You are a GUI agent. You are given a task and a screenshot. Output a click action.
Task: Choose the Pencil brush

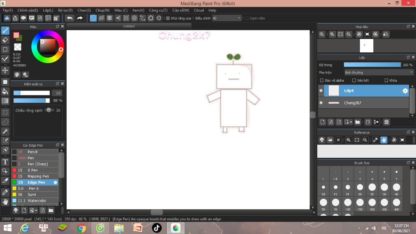pos(35,152)
